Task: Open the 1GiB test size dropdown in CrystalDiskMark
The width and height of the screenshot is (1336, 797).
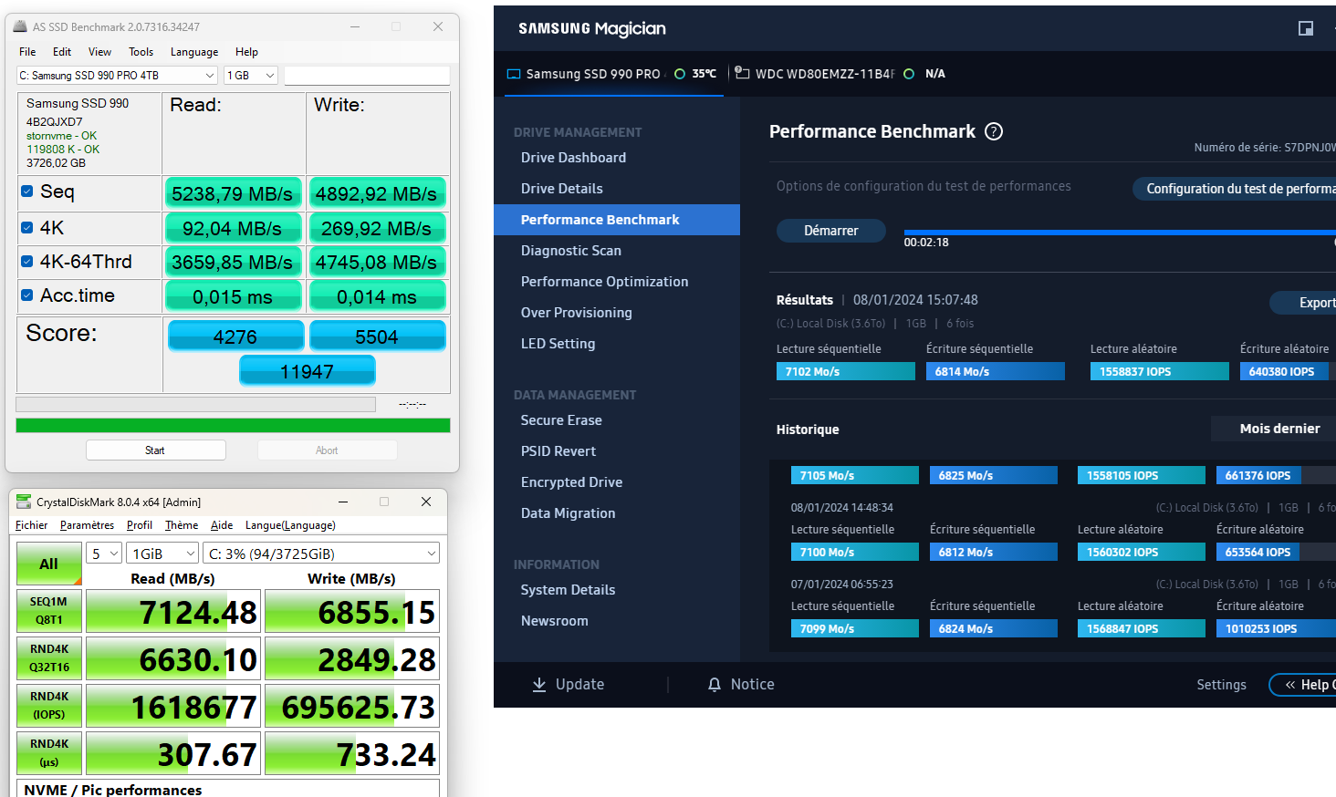Action: pos(162,554)
